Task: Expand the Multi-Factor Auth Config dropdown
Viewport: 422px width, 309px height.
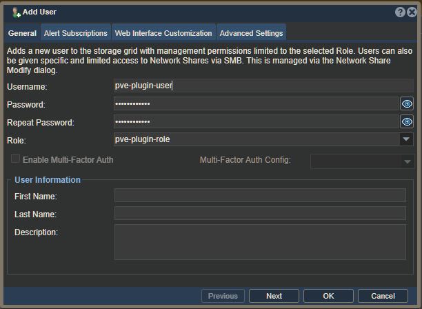Action: pos(408,161)
